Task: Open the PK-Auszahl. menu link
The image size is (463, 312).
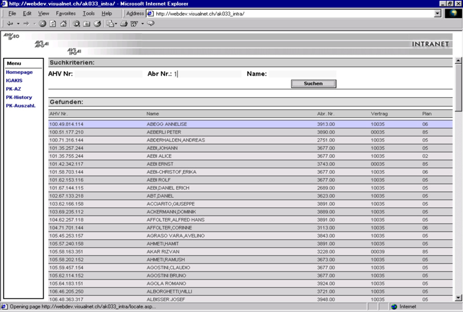Action: coord(21,106)
